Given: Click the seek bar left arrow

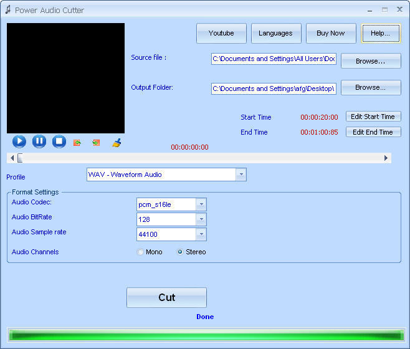Looking at the screenshot, I should [x=12, y=158].
